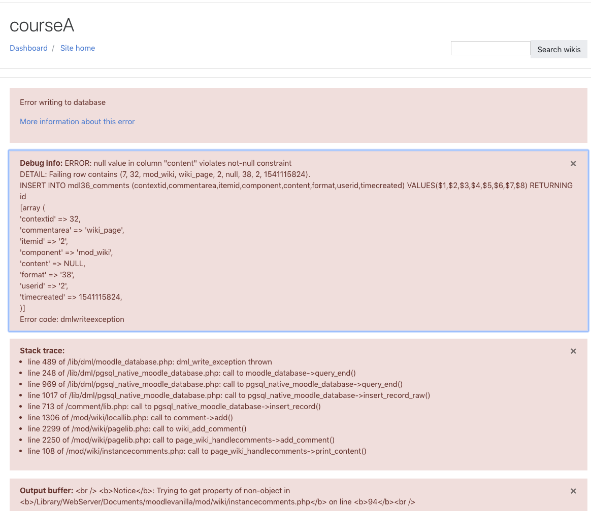The width and height of the screenshot is (591, 511).
Task: Open the Dashboard breadcrumb link
Action: 28,48
